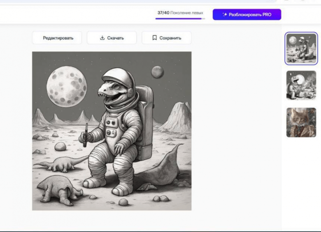Click the download arrow icon beside Скачать
321x232 pixels.
click(x=102, y=38)
